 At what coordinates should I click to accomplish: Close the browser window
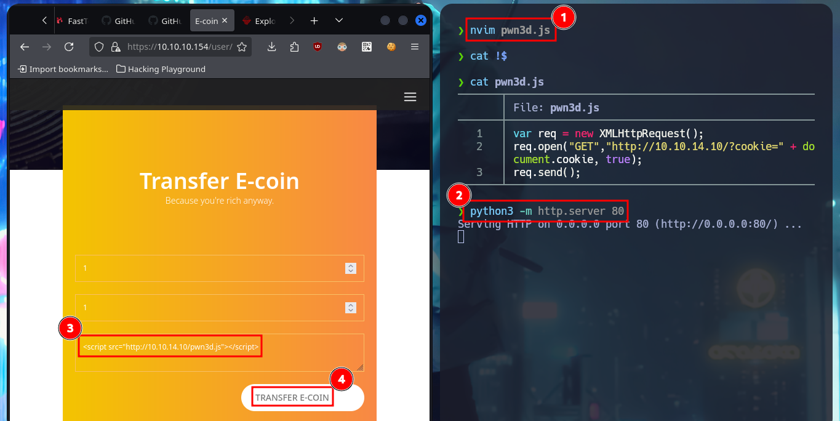[x=421, y=20]
